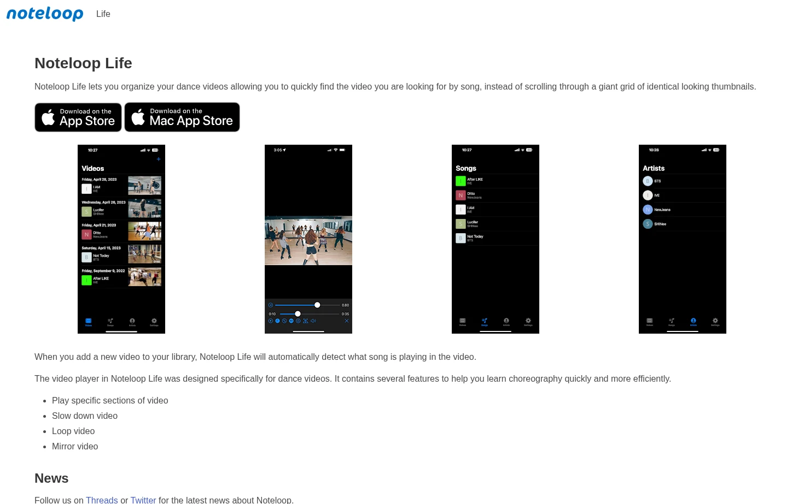This screenshot has height=504, width=804.
Task: Open the video player screenshot
Action: tap(308, 239)
